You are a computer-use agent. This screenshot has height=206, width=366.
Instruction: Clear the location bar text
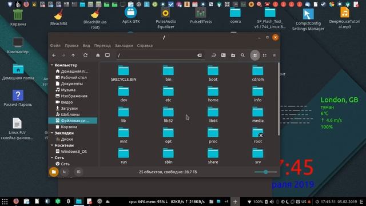(200, 56)
